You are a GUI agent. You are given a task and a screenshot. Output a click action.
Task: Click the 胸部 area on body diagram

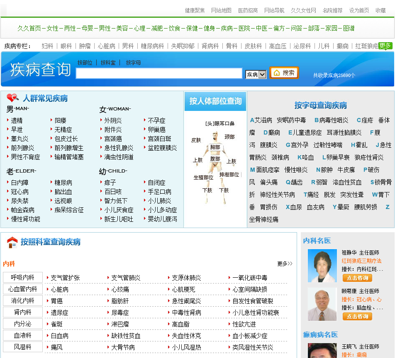[x=215, y=147]
